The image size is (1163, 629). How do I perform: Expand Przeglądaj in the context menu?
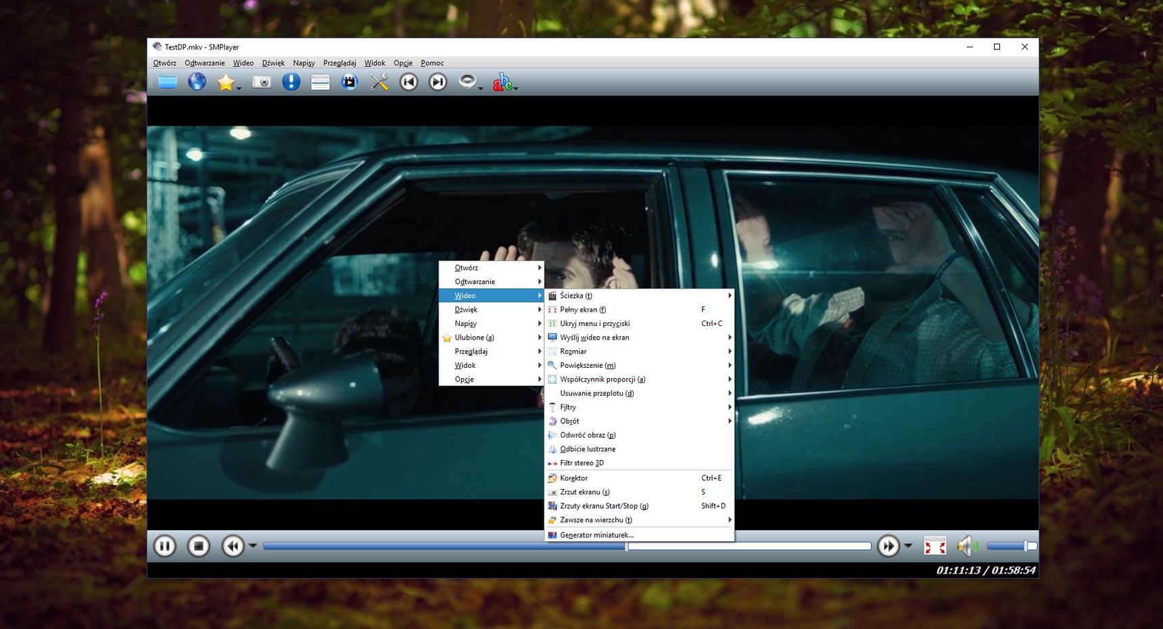pyautogui.click(x=492, y=352)
